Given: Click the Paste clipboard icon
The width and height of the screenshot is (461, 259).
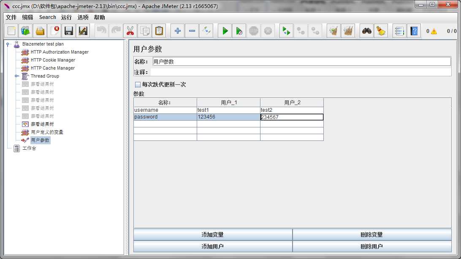Looking at the screenshot, I should click(159, 30).
